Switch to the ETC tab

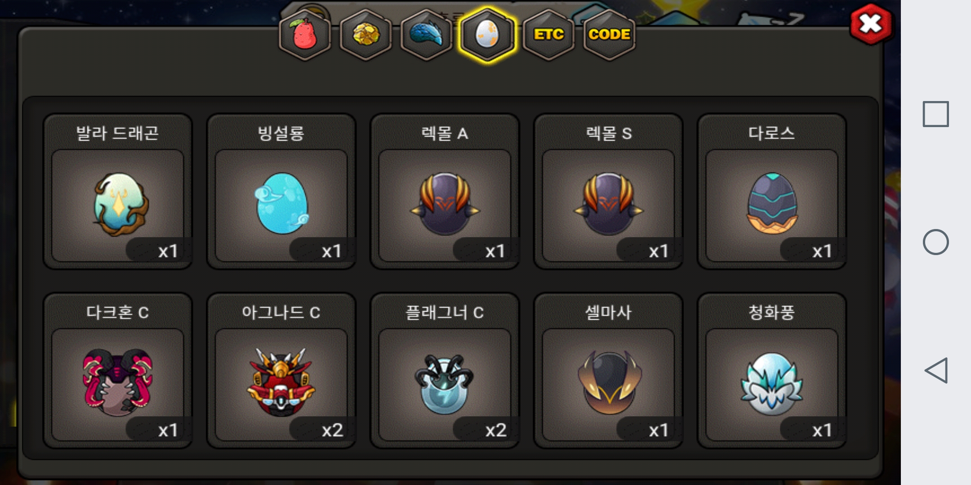point(548,35)
